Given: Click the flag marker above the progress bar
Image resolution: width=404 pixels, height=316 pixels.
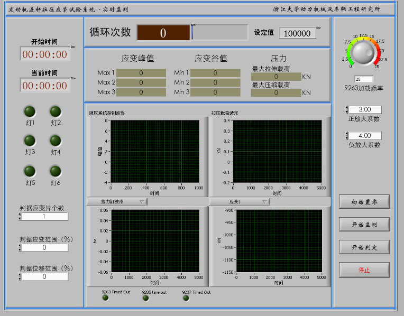Looking at the screenshot, I should pyautogui.click(x=194, y=25).
